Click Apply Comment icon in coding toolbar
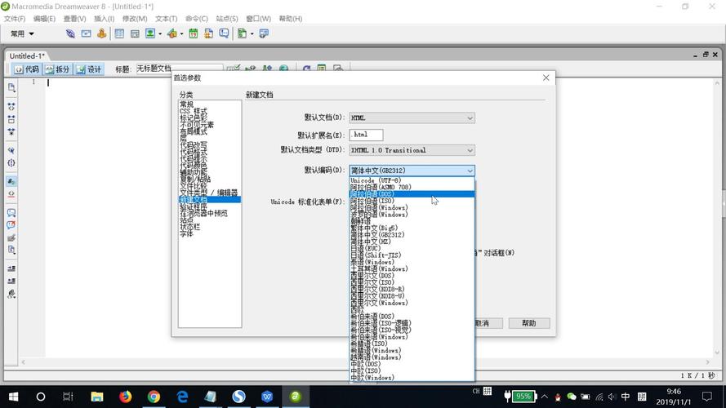 (11, 213)
